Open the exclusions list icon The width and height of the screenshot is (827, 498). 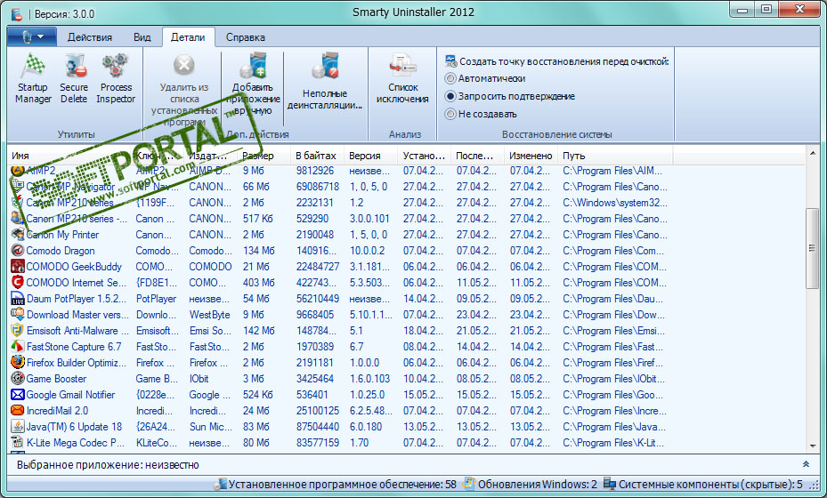pyautogui.click(x=403, y=65)
